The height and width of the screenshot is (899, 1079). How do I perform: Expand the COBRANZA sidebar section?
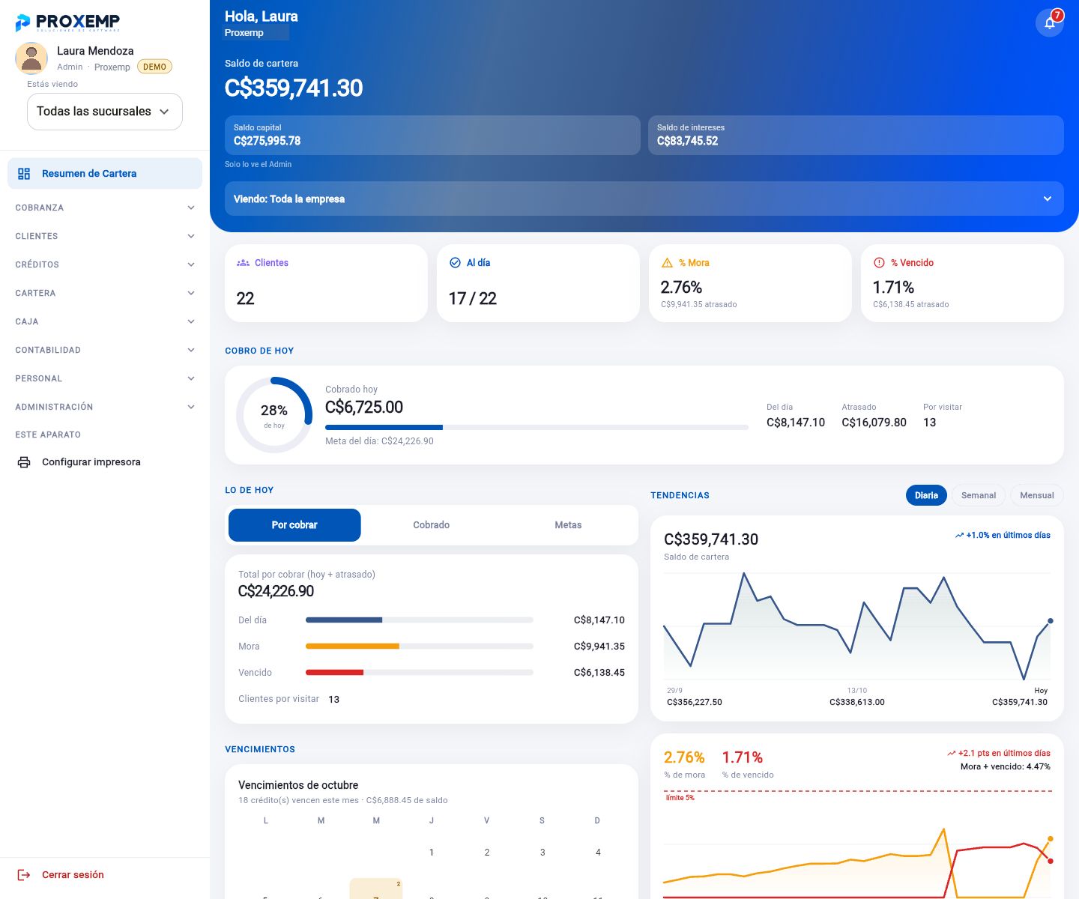tap(105, 208)
